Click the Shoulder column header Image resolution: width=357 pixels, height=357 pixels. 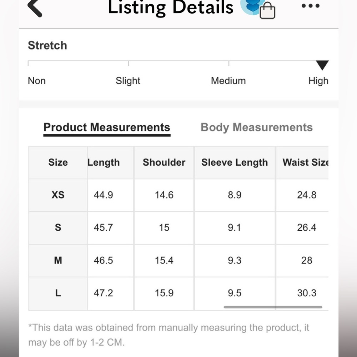pos(164,162)
